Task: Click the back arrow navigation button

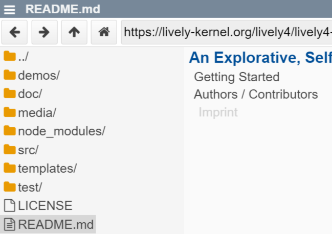Action: coord(15,32)
